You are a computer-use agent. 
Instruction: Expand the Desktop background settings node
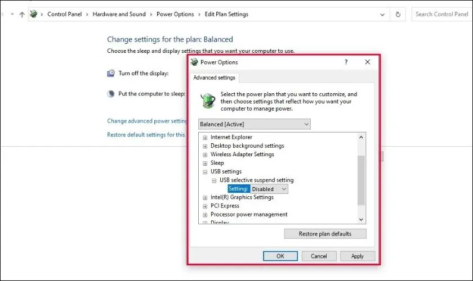tap(205, 146)
